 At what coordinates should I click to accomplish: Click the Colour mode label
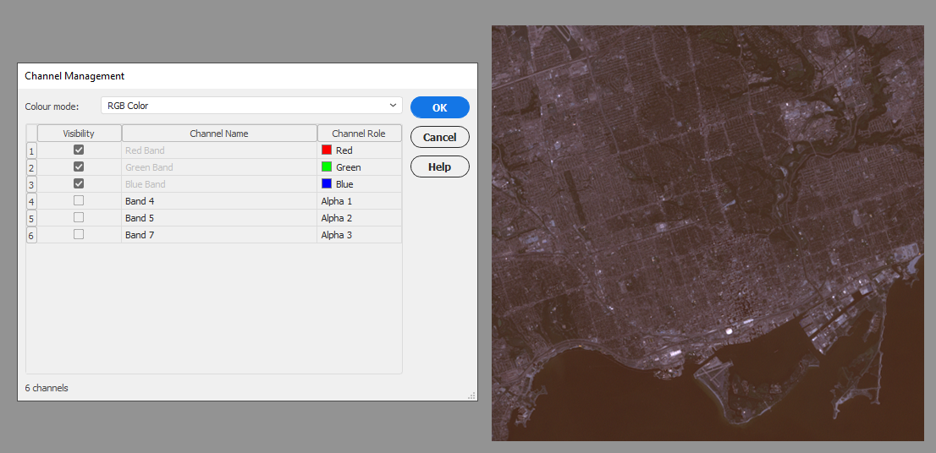point(52,106)
